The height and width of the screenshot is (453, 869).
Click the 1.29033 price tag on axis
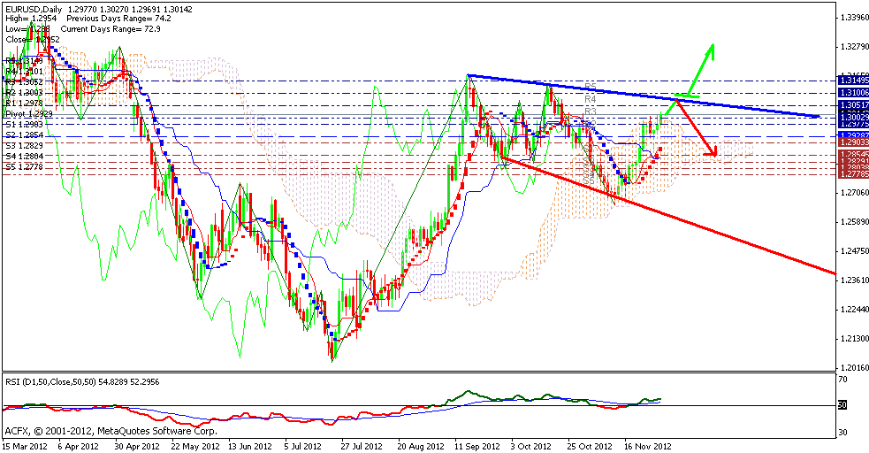coord(852,142)
